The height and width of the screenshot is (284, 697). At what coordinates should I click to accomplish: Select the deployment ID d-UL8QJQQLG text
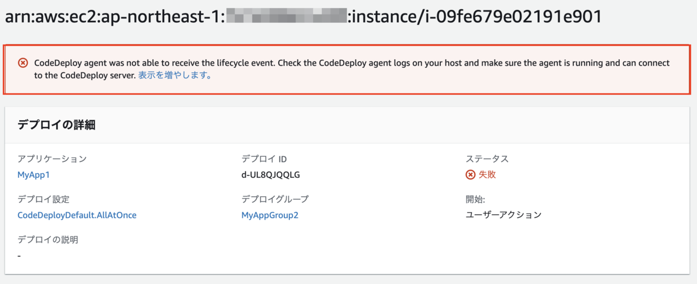pos(270,174)
